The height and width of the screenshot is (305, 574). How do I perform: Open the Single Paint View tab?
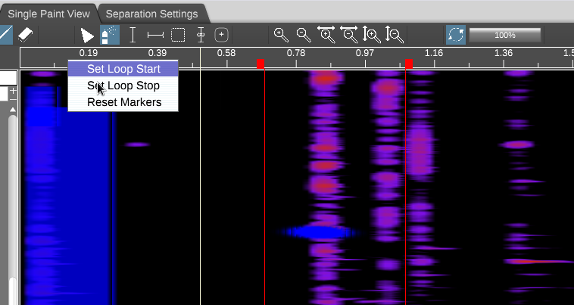click(49, 14)
